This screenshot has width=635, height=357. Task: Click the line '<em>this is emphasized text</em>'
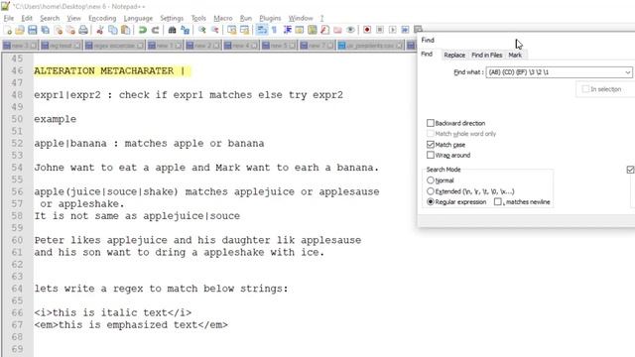tap(131, 324)
